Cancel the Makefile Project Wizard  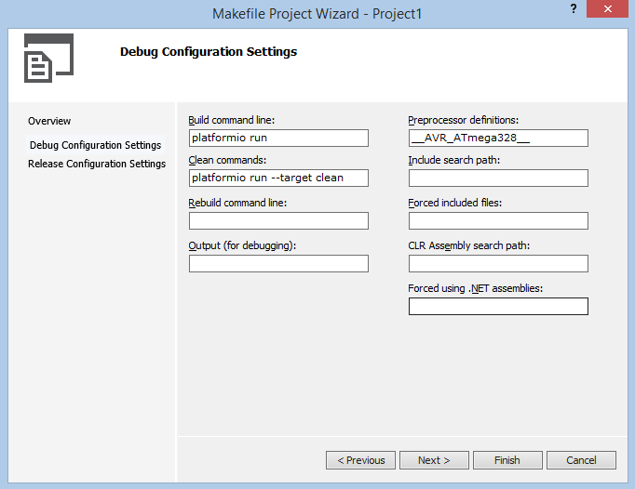[581, 460]
